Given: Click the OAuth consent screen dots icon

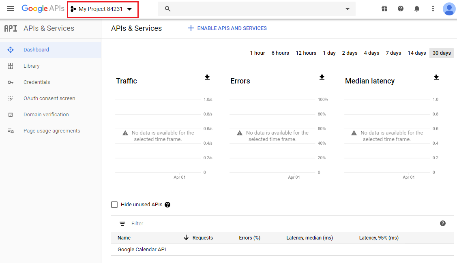Looking at the screenshot, I should coord(11,98).
